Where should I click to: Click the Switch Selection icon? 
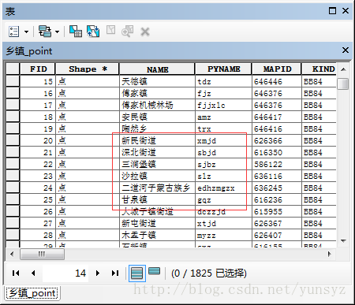(93, 32)
